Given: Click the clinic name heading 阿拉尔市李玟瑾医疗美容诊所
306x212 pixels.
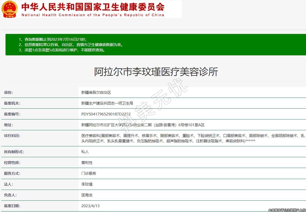Looking at the screenshot, I should (156, 72).
